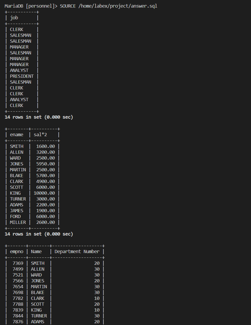The width and height of the screenshot is (251, 325).
Task: Click the sal*2 column header
Action: click(x=40, y=134)
